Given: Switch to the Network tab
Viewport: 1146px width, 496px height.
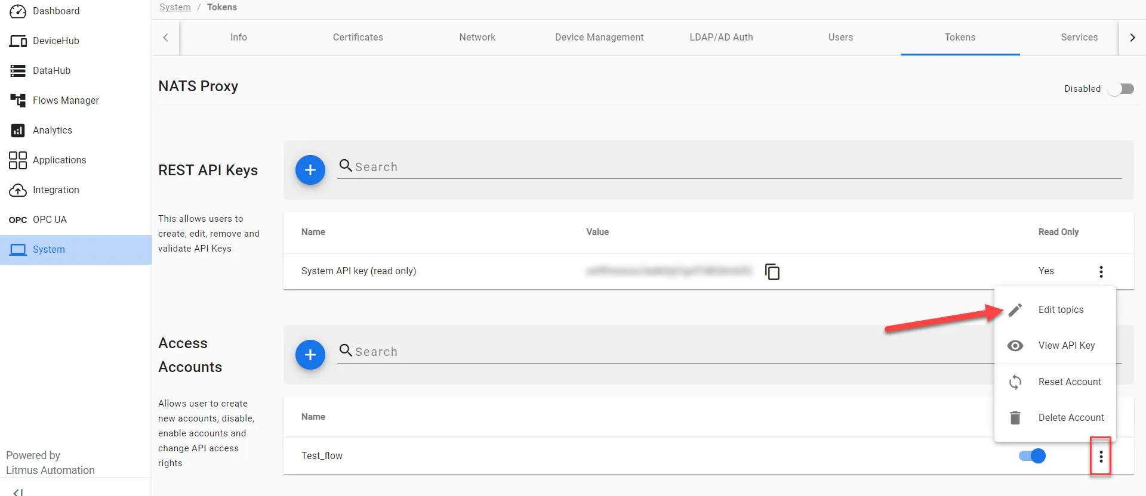Looking at the screenshot, I should coord(478,37).
